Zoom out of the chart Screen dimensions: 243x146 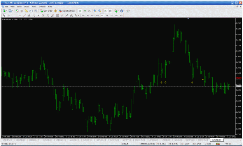pyautogui.click(x=100, y=11)
